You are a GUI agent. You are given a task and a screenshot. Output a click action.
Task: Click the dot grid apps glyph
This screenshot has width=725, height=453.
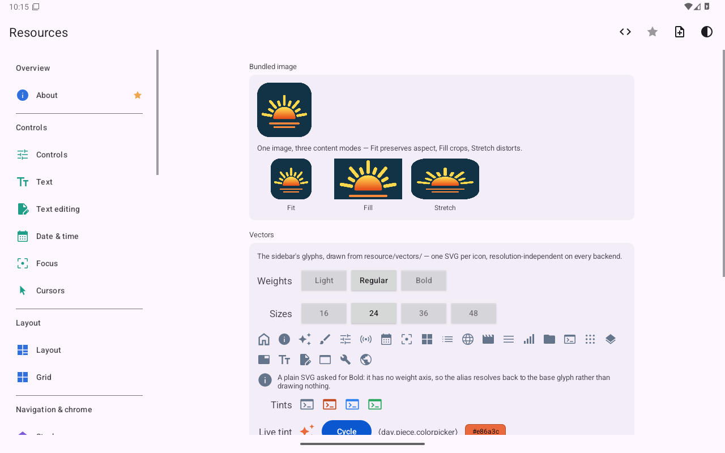pyautogui.click(x=590, y=339)
